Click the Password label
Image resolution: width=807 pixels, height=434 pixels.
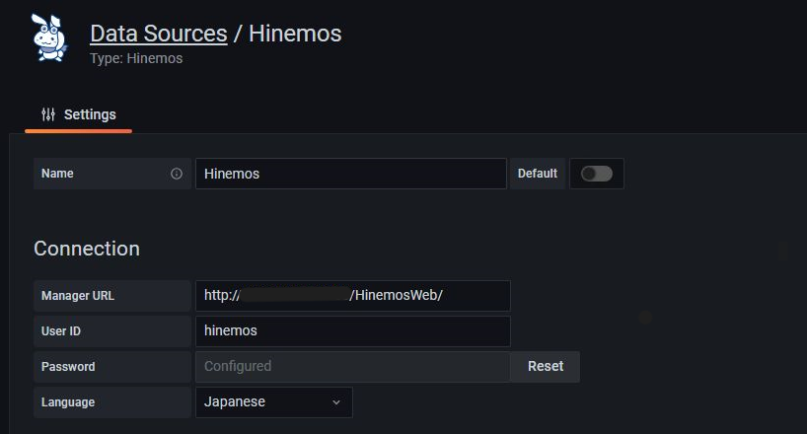coord(68,367)
